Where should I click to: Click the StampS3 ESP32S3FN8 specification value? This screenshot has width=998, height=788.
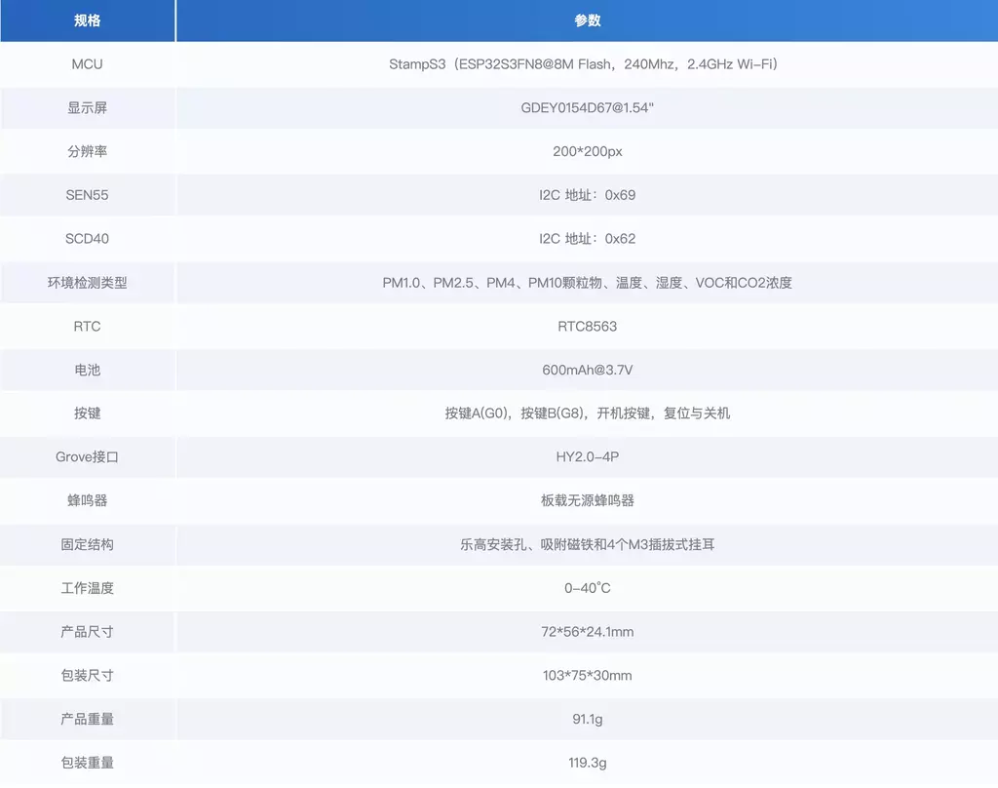584,64
